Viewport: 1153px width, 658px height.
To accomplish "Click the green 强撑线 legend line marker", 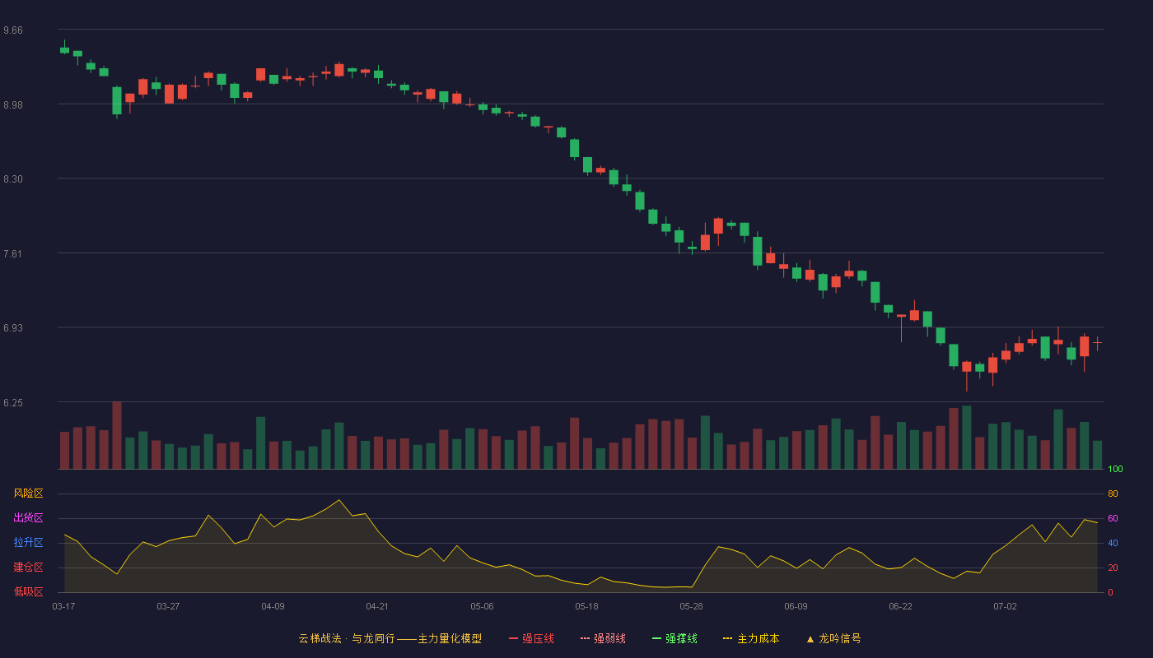I will (656, 638).
